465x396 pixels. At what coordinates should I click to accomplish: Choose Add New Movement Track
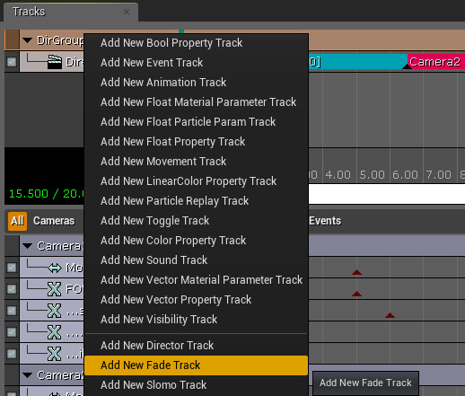pos(197,162)
